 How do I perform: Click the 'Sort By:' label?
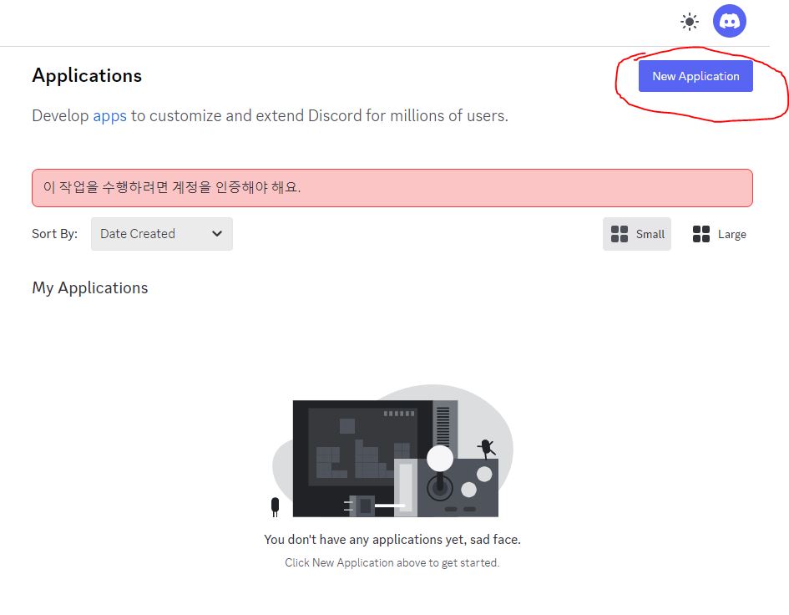tap(55, 234)
